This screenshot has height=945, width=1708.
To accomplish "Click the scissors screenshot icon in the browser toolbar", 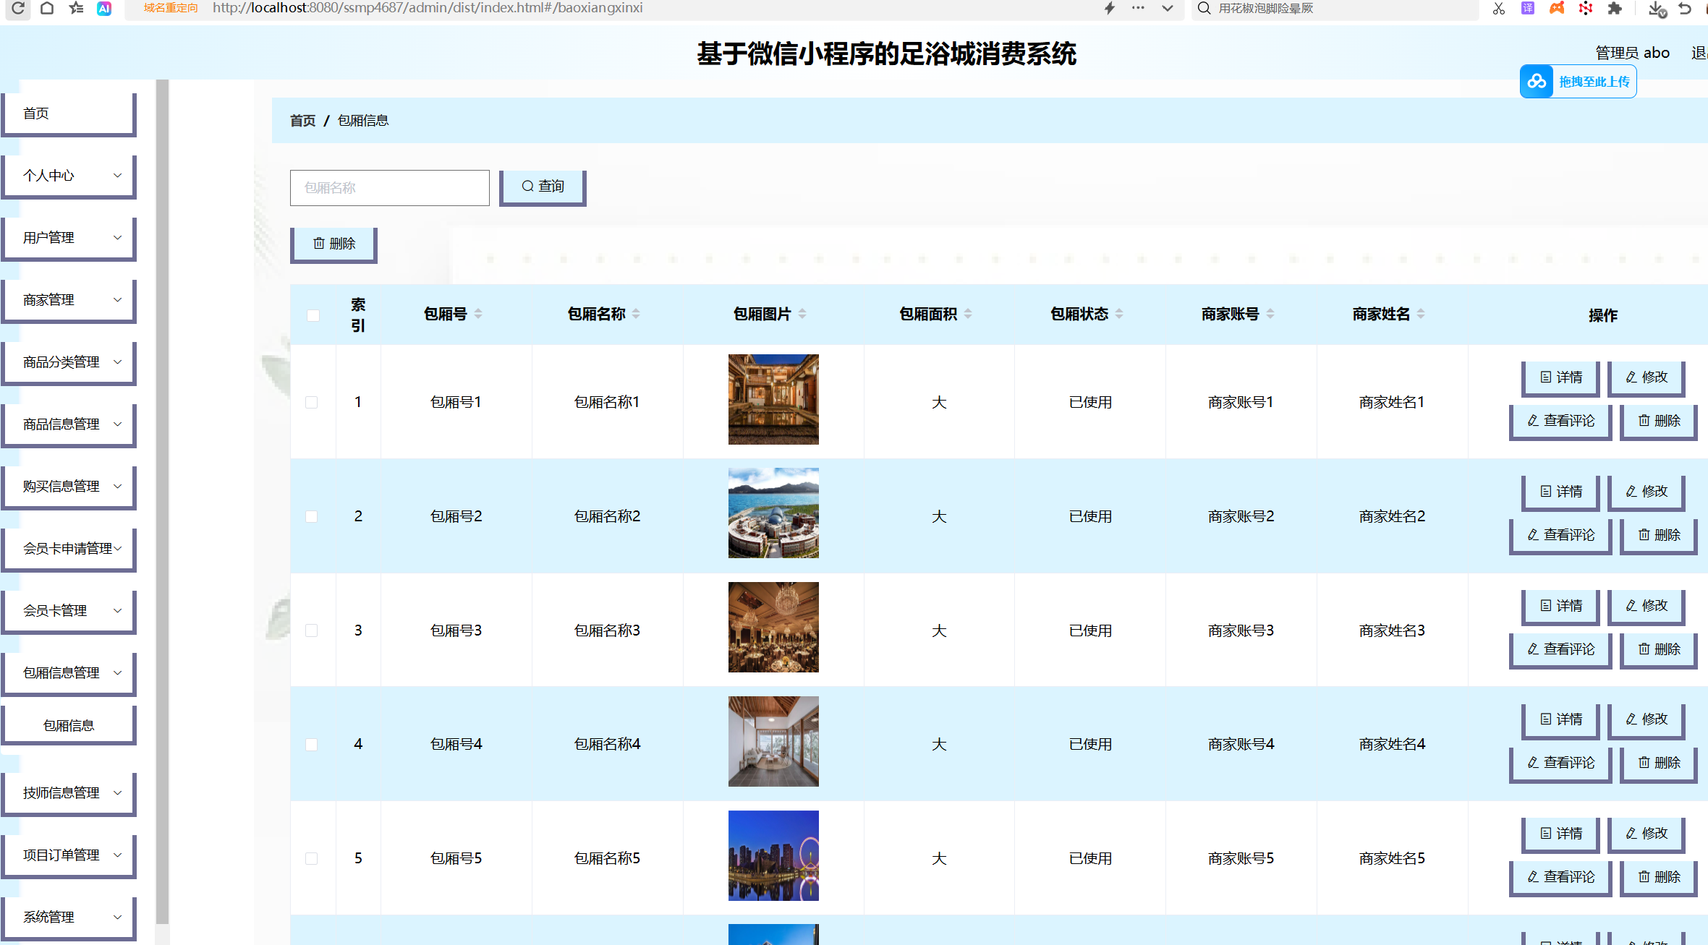I will tap(1498, 9).
